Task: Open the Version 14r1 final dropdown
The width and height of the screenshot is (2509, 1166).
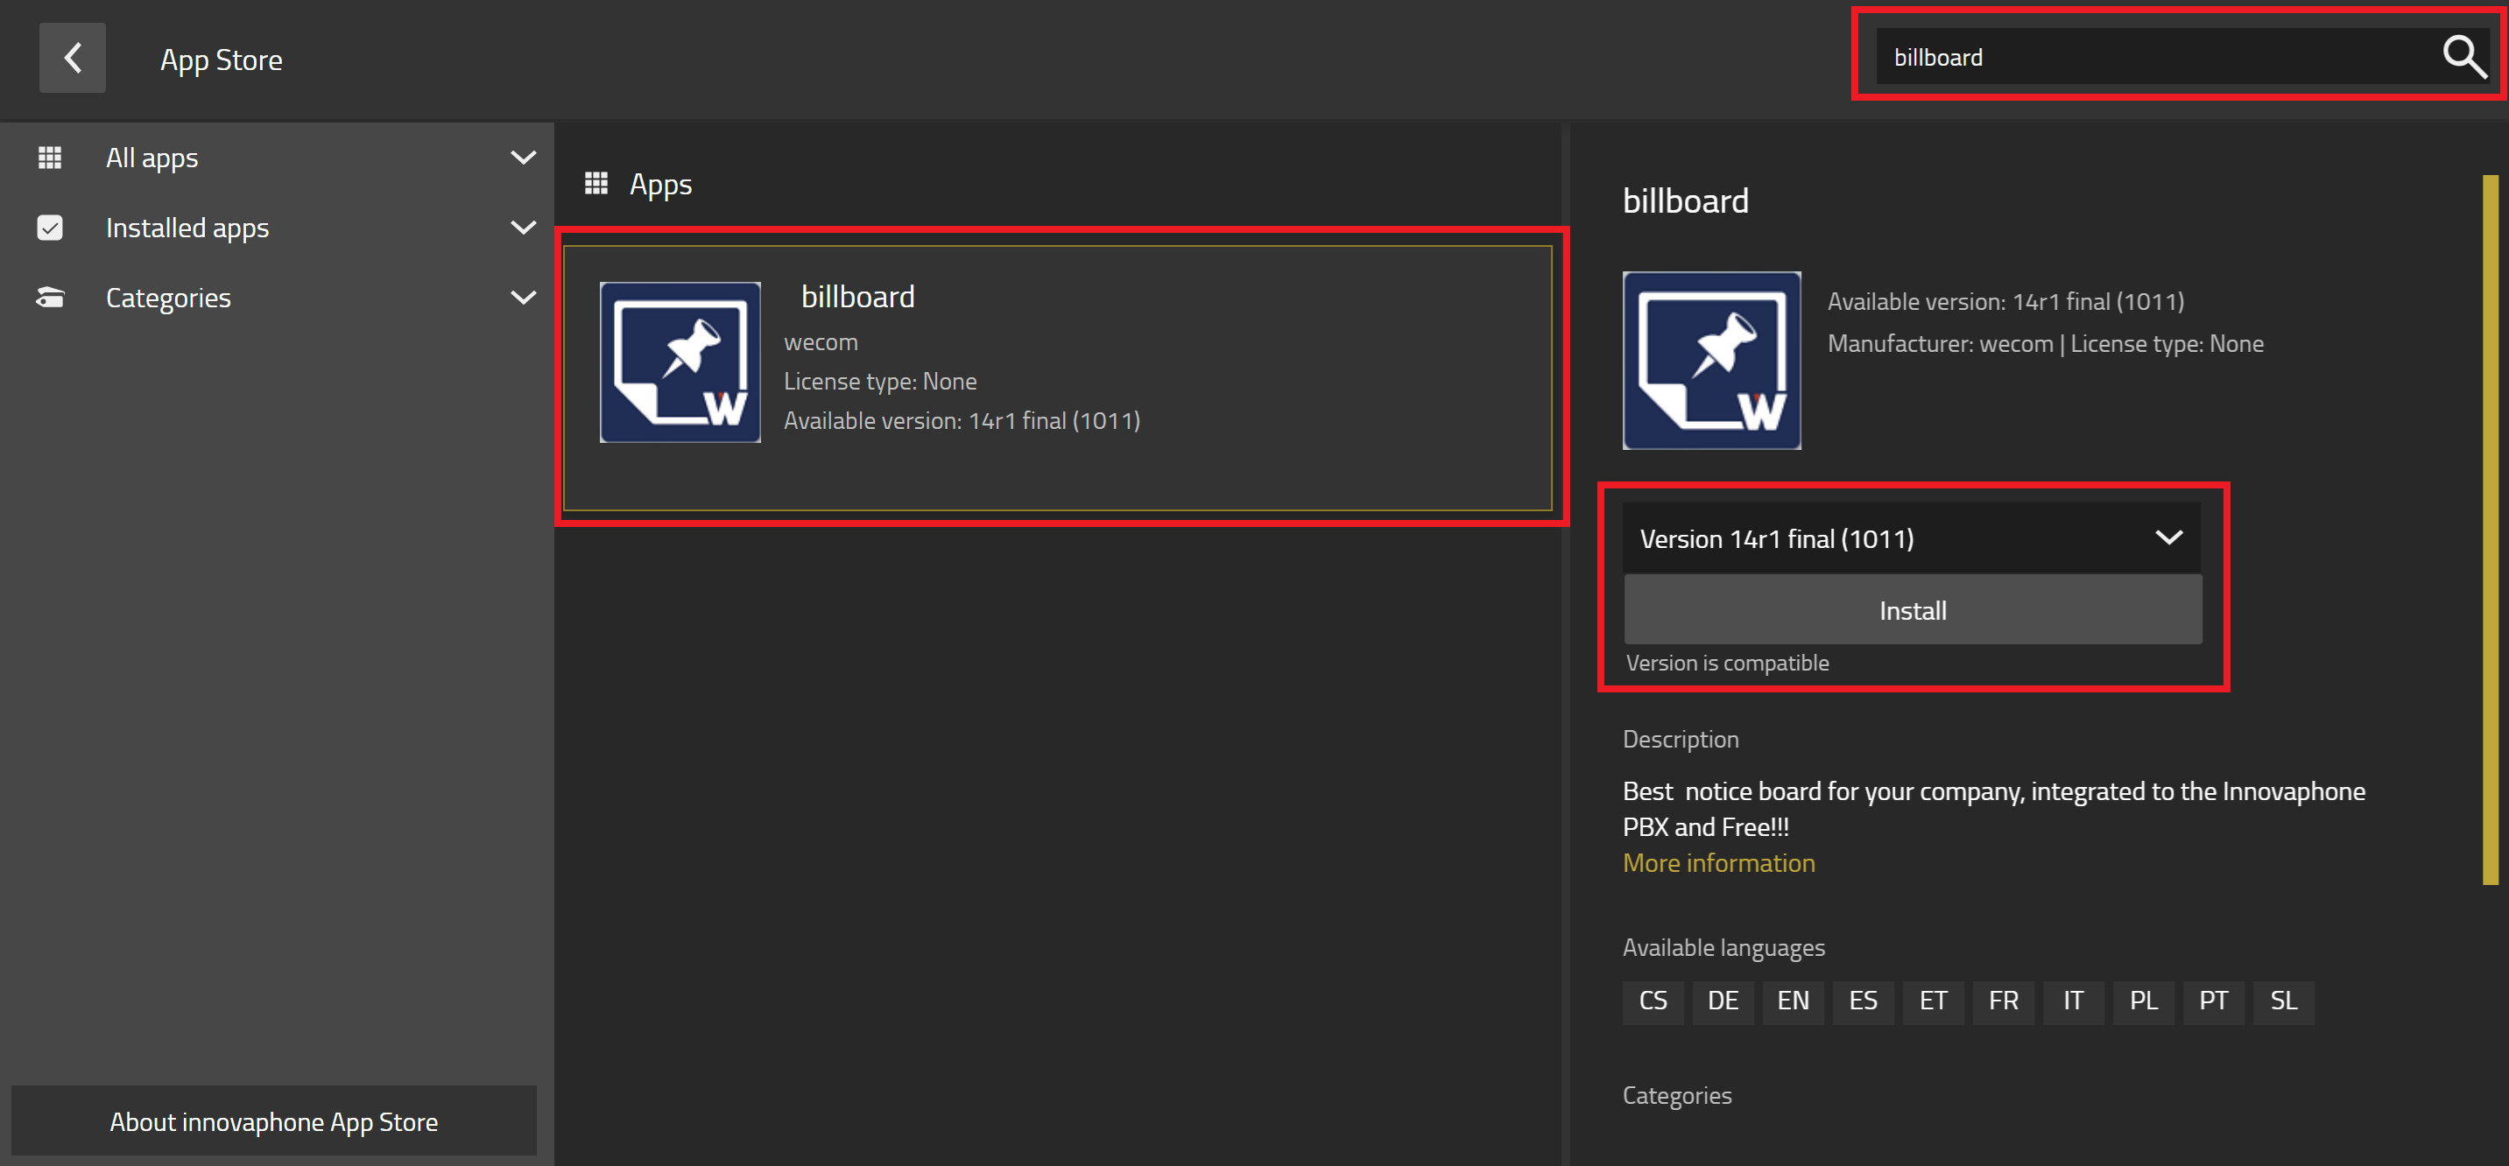Action: (x=1911, y=538)
